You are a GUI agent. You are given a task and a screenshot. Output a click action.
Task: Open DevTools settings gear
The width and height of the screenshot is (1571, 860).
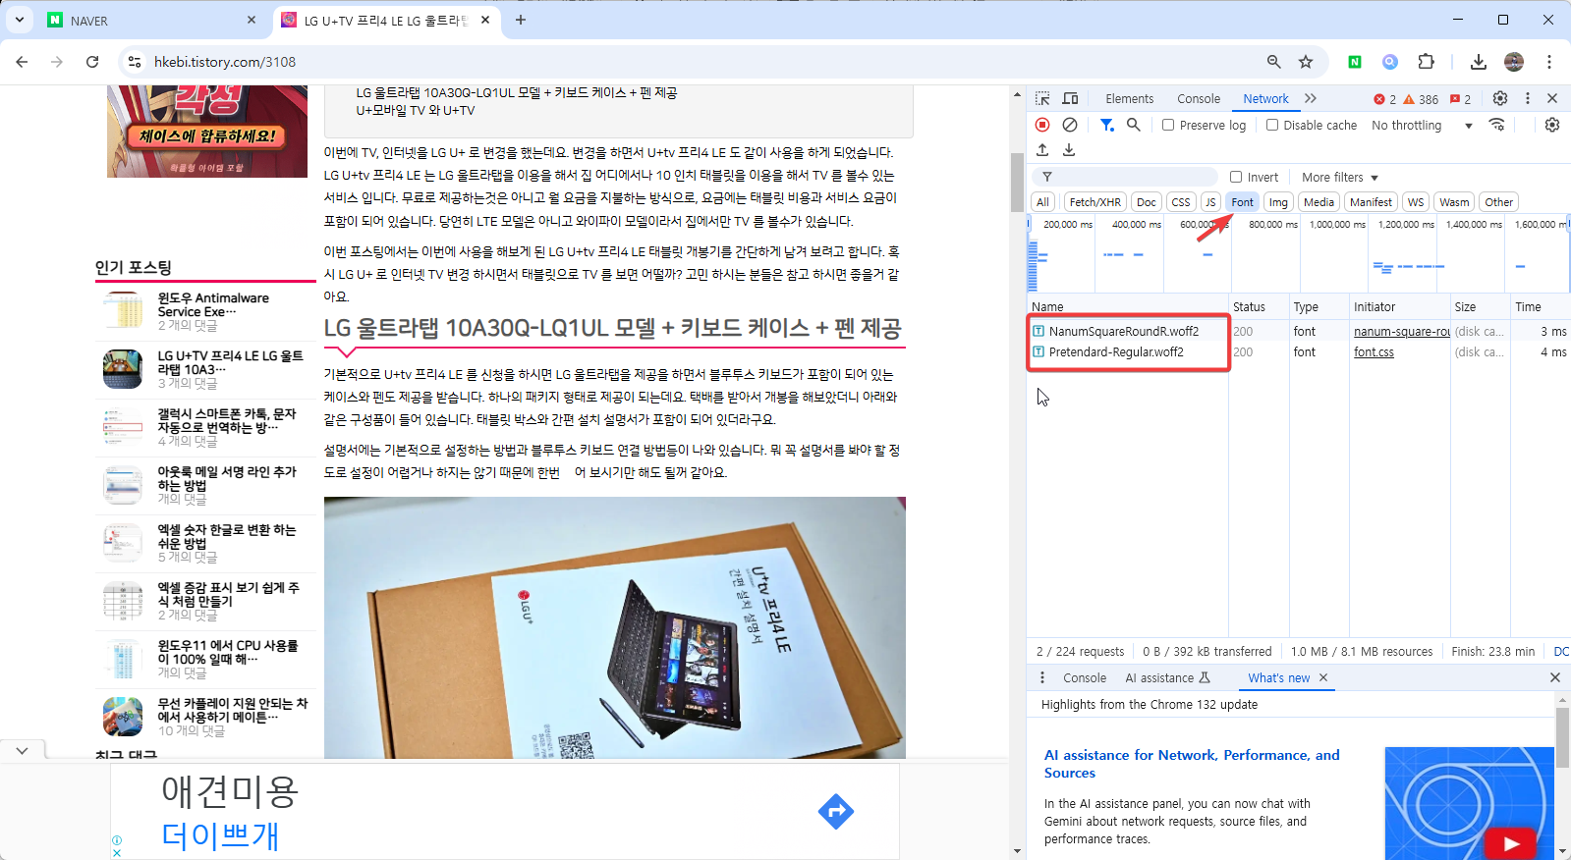(x=1500, y=98)
